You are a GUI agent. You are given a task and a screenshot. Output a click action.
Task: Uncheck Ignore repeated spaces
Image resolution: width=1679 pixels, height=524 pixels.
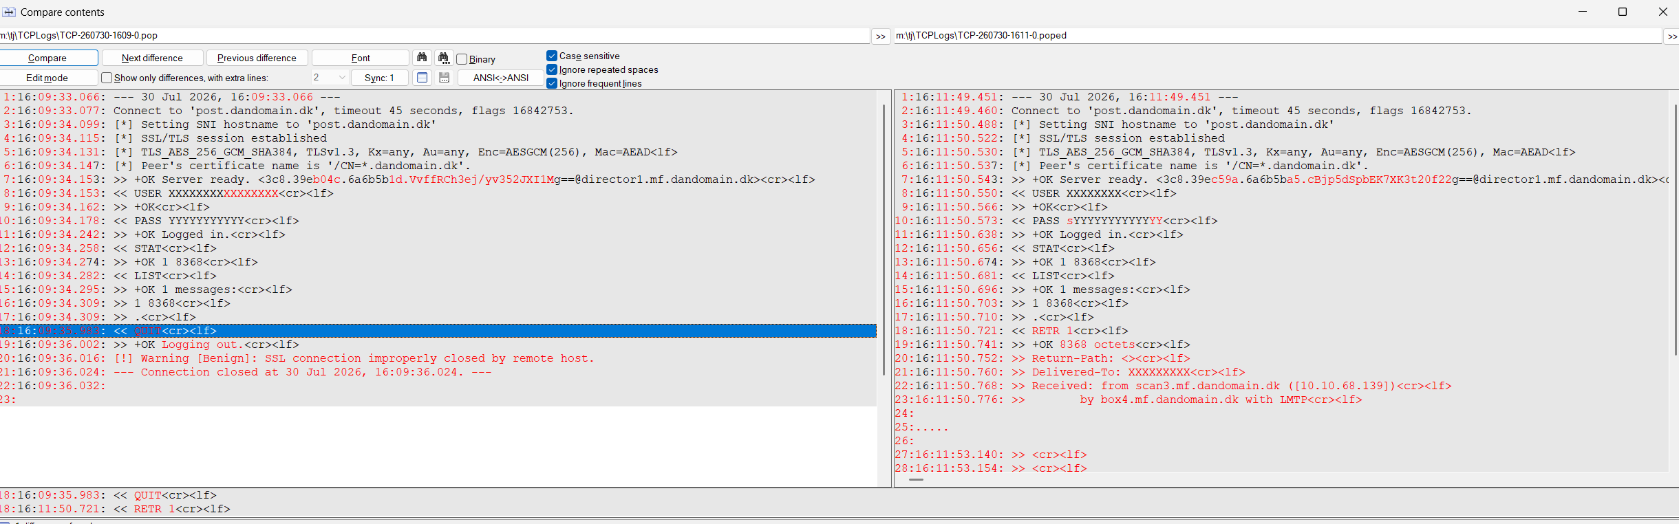click(552, 69)
